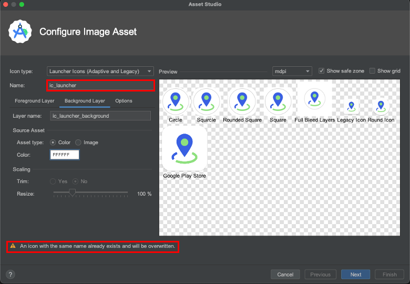Click the Layer name: label
410x284 pixels.
click(x=27, y=116)
